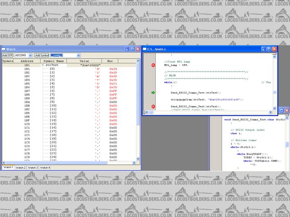
Task: Switch to the Watch 2 tab
Action: pyautogui.click(x=20, y=168)
